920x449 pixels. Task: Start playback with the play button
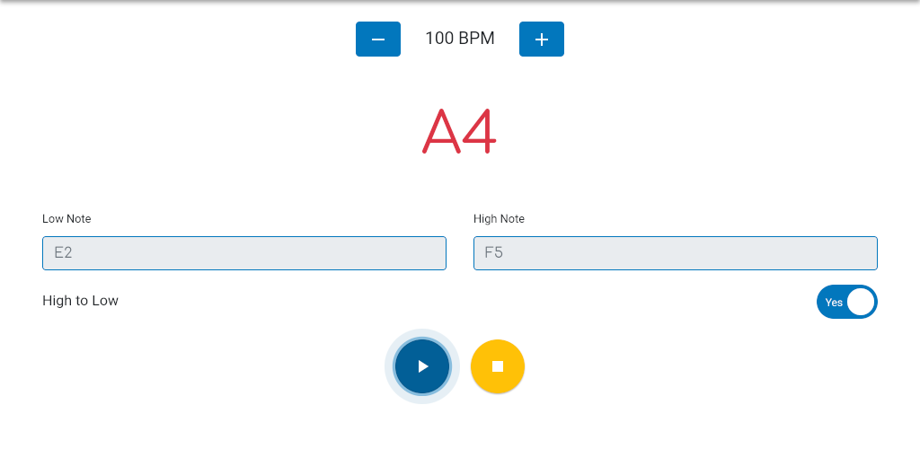tap(422, 366)
